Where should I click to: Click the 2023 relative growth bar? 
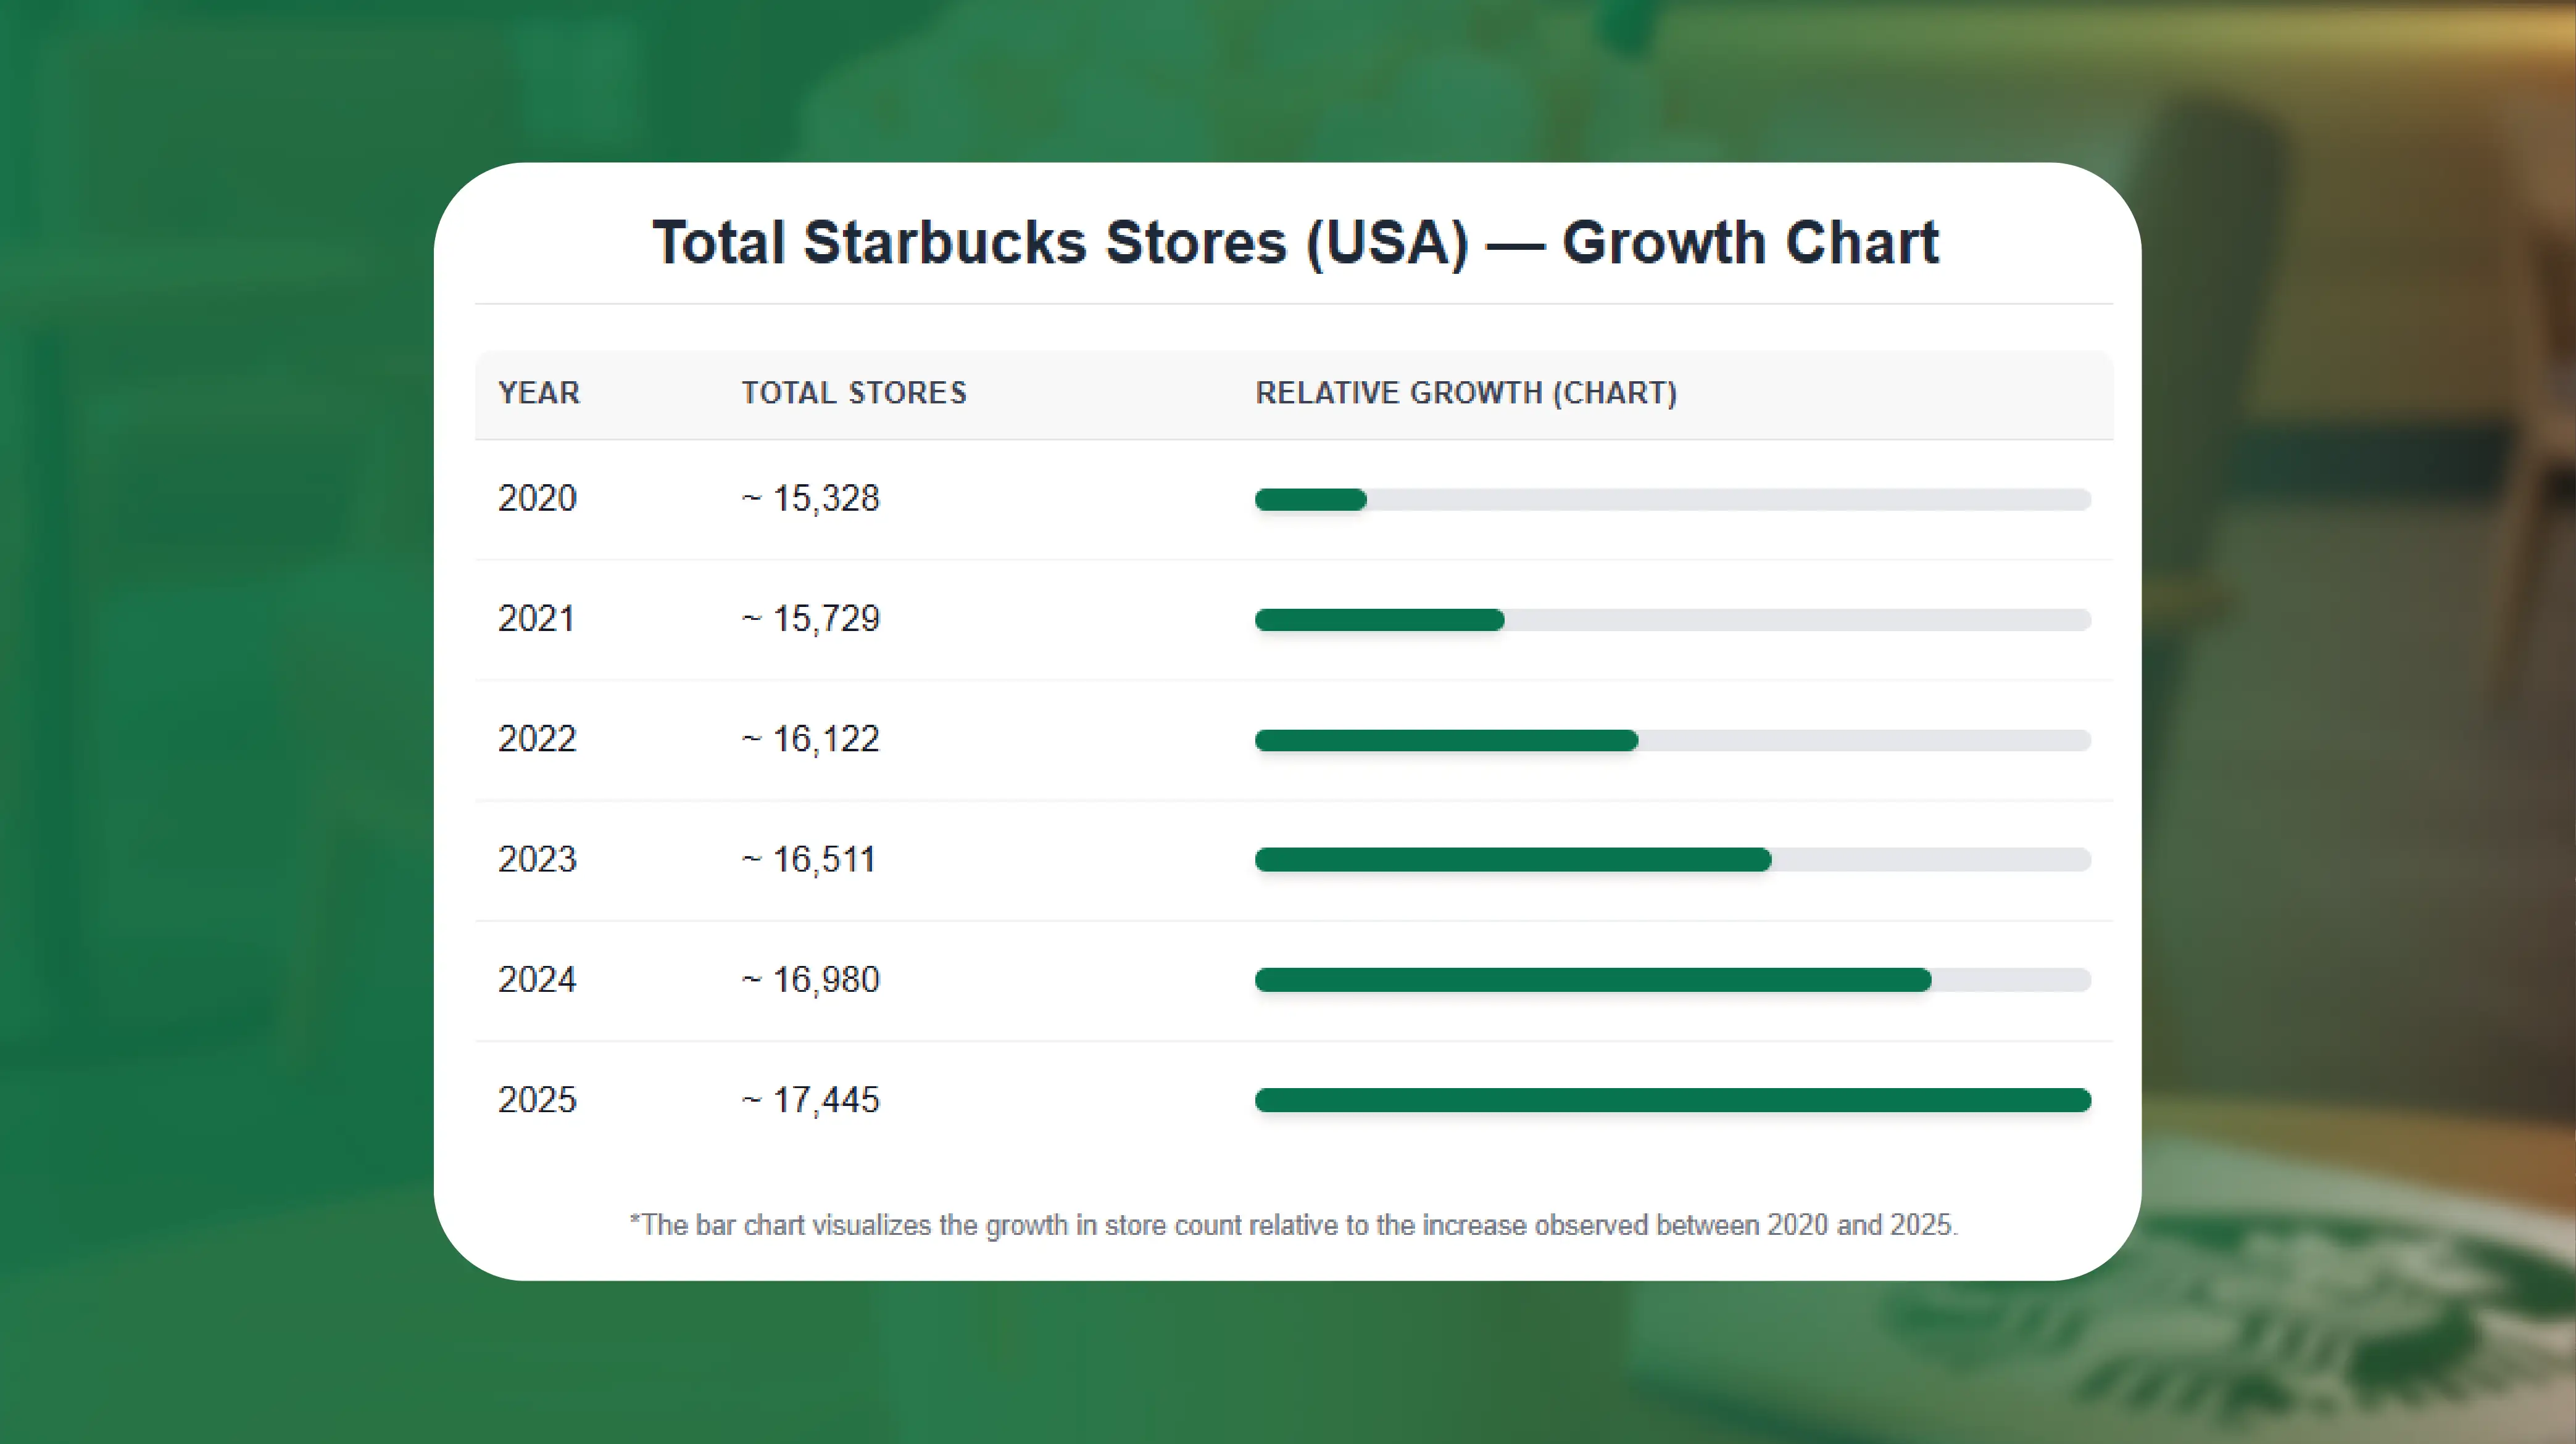click(1512, 859)
